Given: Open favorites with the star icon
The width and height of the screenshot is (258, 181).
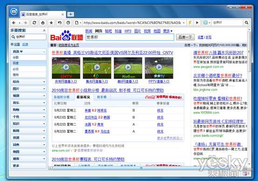Looking at the screenshot, I should point(51,23).
